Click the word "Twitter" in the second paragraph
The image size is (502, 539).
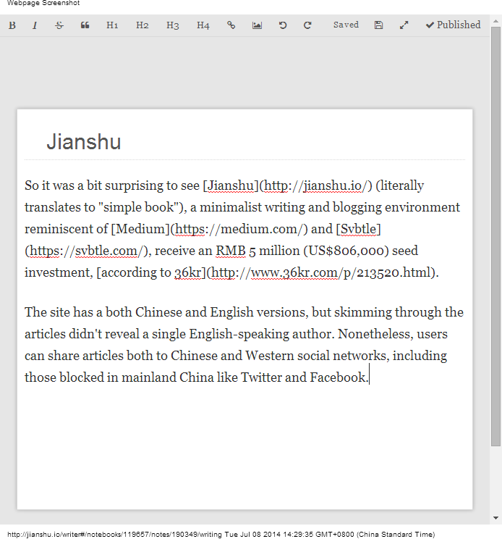261,377
